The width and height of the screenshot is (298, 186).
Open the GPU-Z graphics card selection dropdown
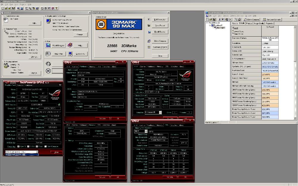point(37,152)
